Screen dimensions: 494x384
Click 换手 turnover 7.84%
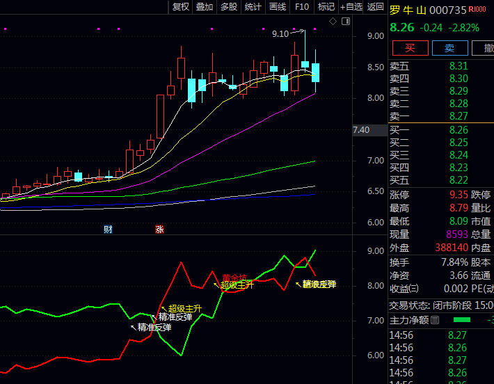coord(454,262)
